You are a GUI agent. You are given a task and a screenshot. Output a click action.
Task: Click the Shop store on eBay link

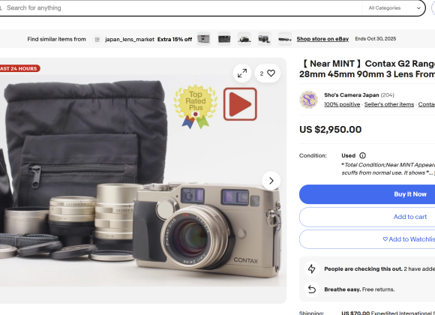[x=322, y=39]
